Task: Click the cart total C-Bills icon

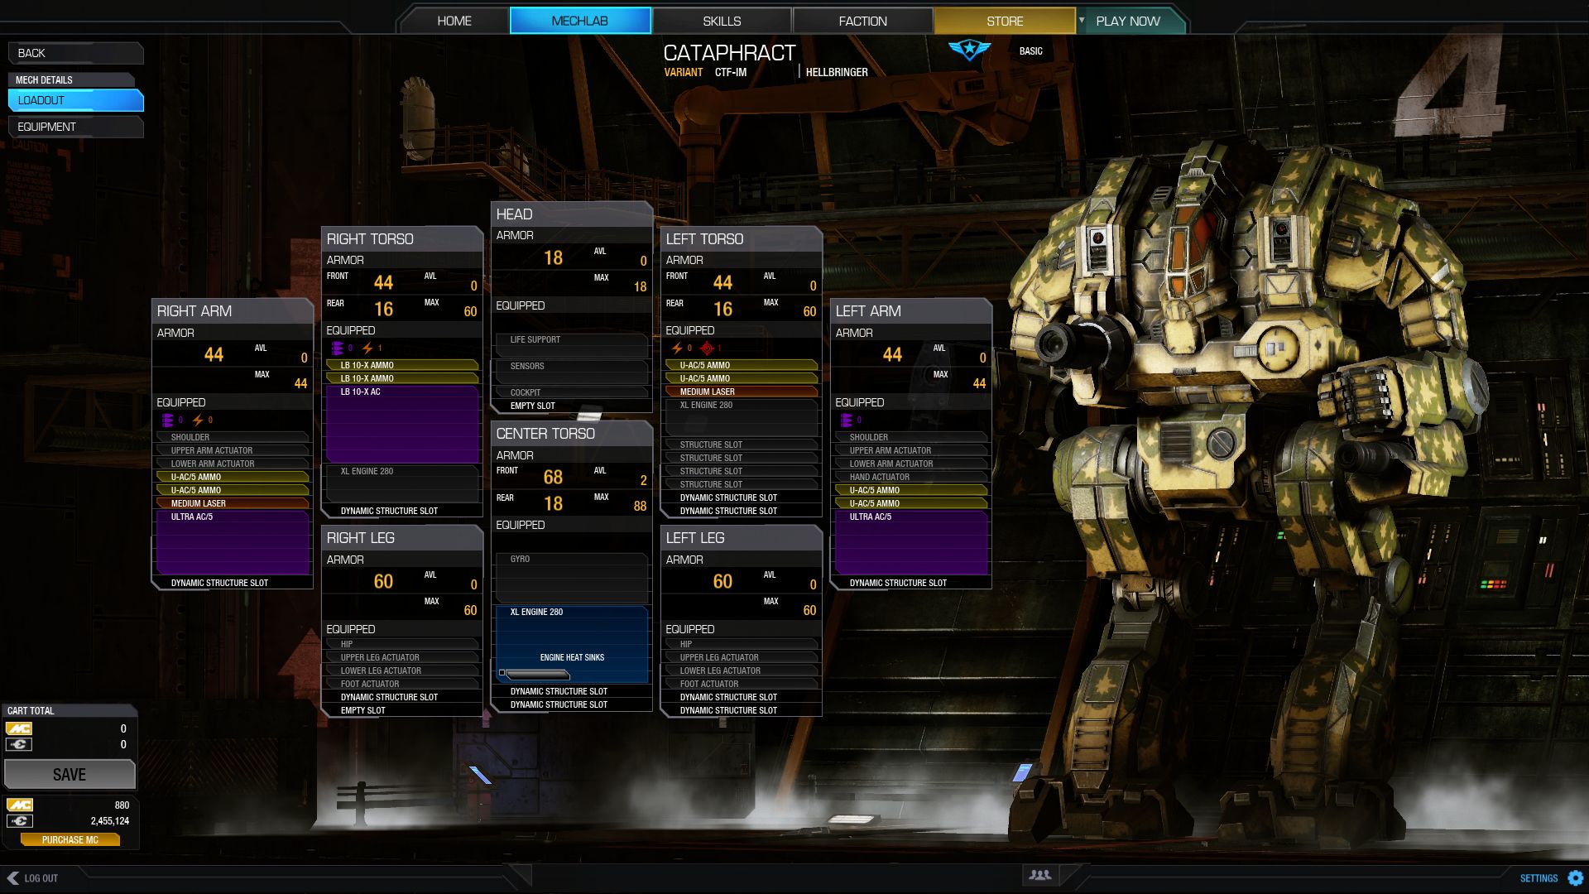Action: pyautogui.click(x=19, y=744)
